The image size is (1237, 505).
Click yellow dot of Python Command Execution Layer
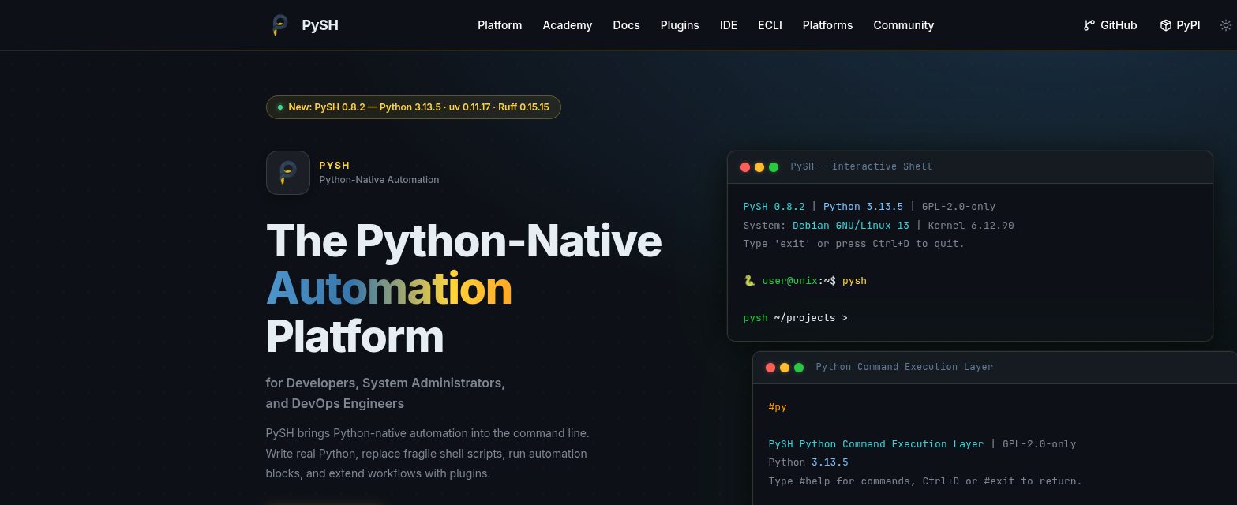click(x=785, y=368)
